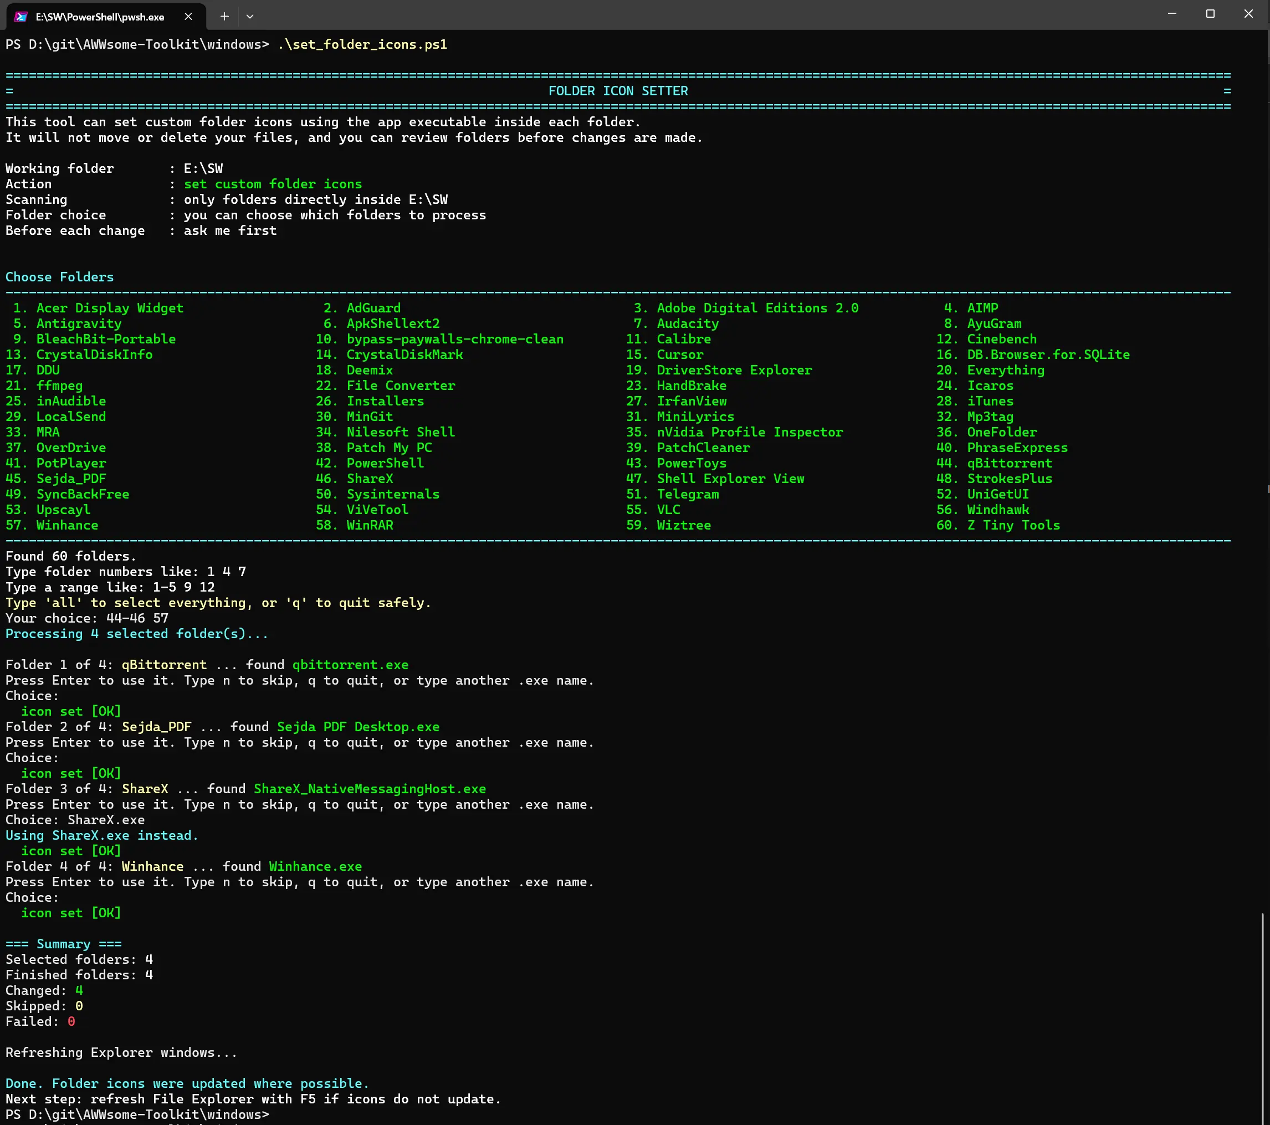Screen dimensions: 1270x1125
Task: Click list entry "51. Telegram"
Action: click(672, 495)
